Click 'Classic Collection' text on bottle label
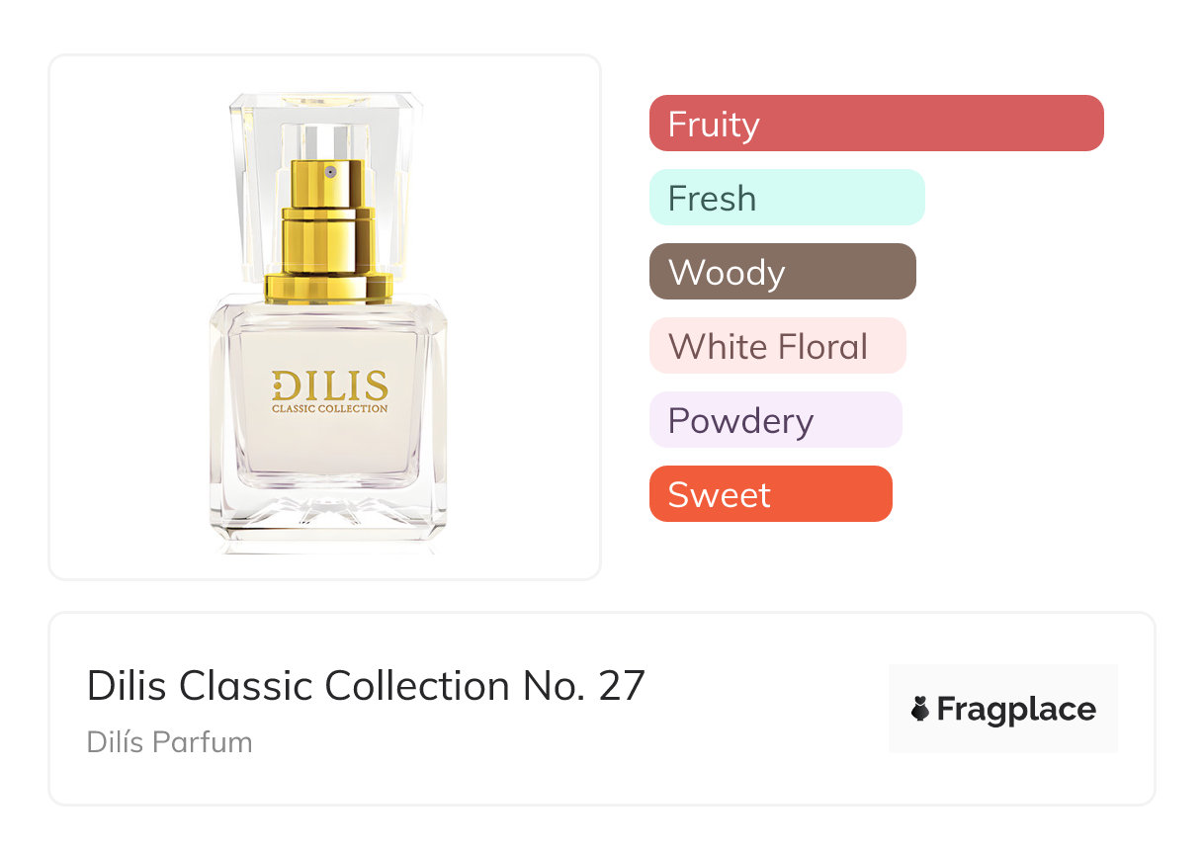Viewport: 1204px width, 854px height. point(329,408)
